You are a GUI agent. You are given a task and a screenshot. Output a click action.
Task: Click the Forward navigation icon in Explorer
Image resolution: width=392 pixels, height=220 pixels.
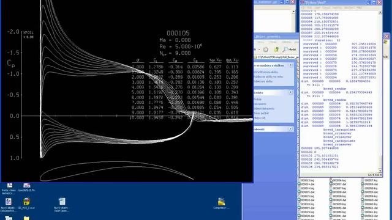click(265, 50)
